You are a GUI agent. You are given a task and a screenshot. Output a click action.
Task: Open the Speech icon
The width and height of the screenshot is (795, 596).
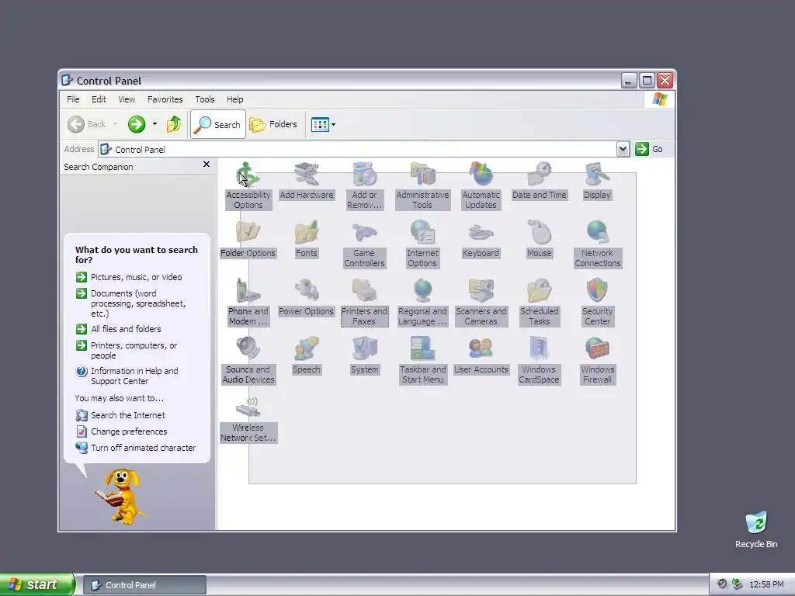[x=306, y=355]
